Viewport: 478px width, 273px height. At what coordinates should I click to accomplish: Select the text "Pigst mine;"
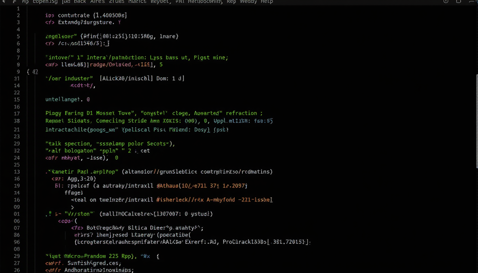tap(211, 57)
